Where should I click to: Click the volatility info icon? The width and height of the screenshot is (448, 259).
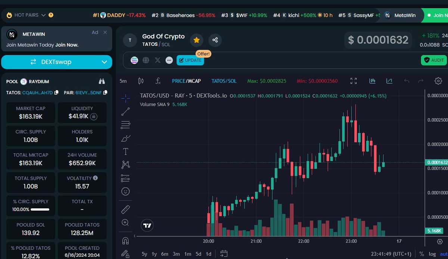95,178
